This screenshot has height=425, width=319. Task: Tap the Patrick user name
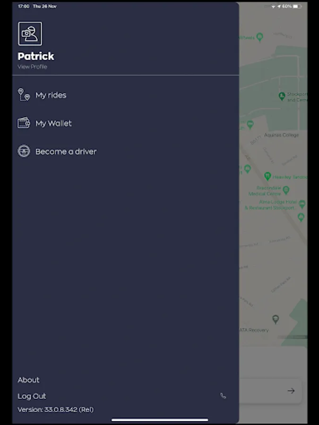coord(36,56)
